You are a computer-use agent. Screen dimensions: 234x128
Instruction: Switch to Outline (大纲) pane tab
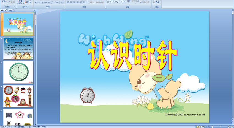tap(10, 11)
